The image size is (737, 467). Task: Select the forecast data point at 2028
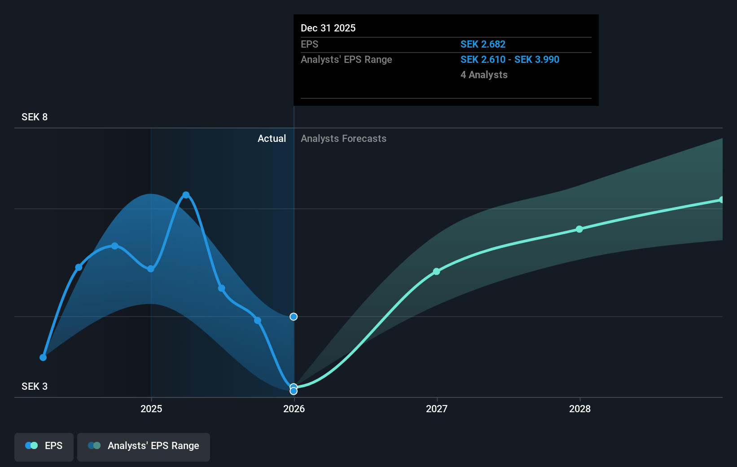click(579, 229)
